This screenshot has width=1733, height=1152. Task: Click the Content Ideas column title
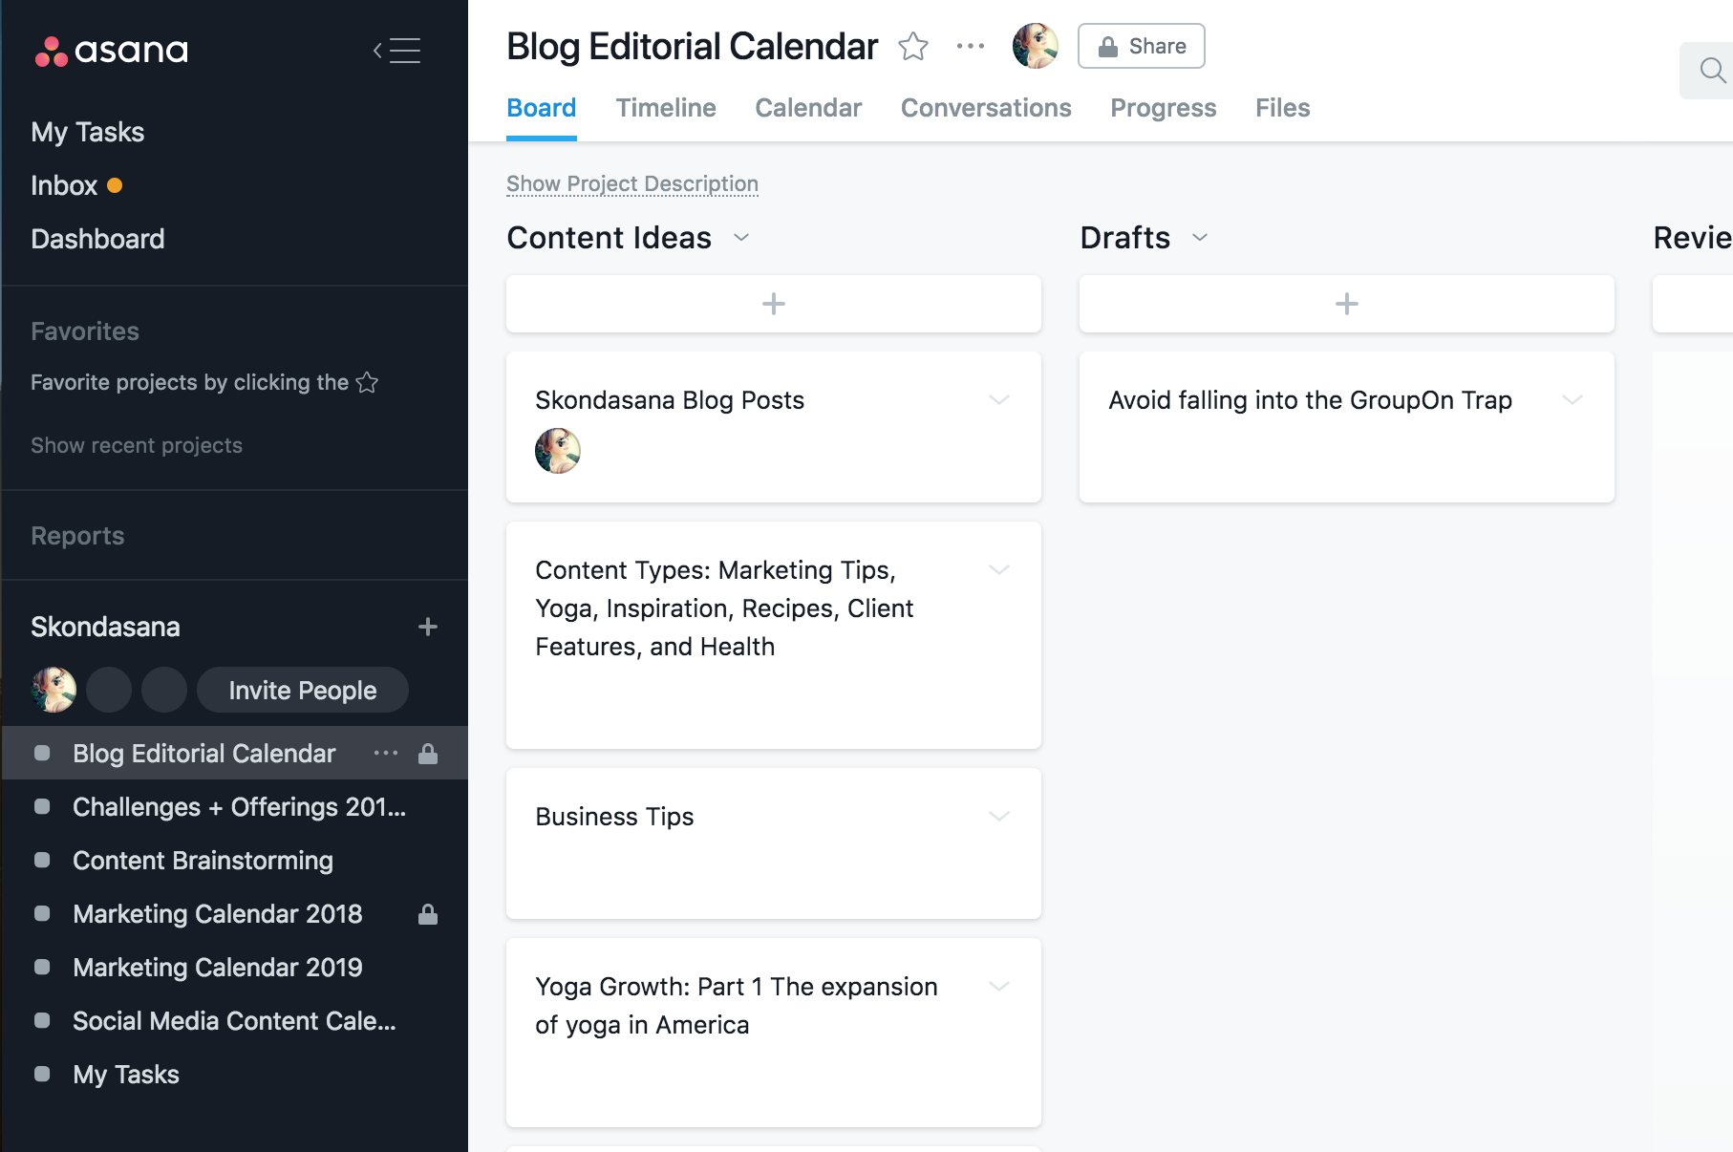(x=609, y=238)
